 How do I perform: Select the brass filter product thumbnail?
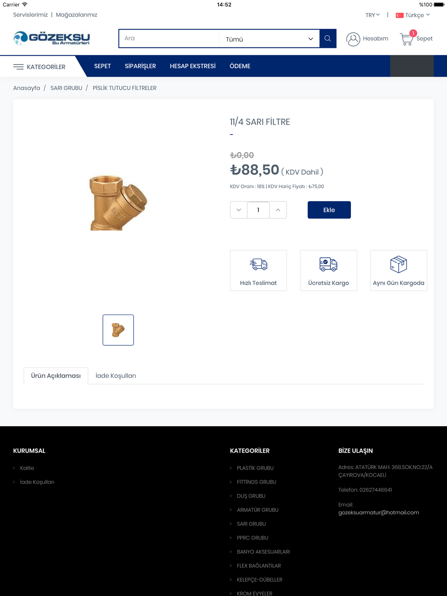(x=118, y=330)
